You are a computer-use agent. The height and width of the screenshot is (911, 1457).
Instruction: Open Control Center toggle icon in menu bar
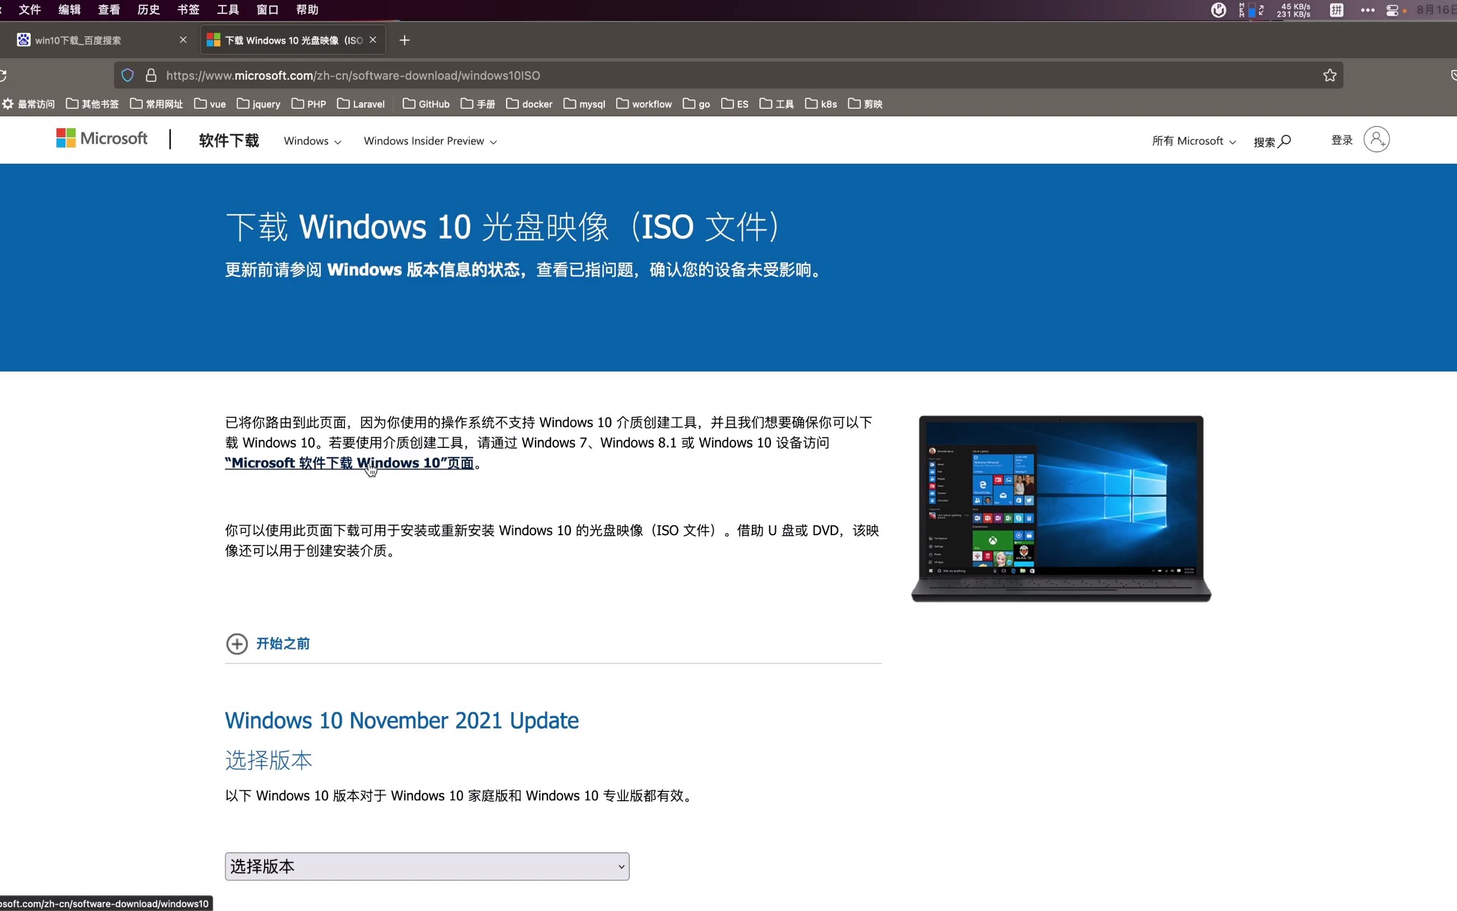(x=1392, y=10)
